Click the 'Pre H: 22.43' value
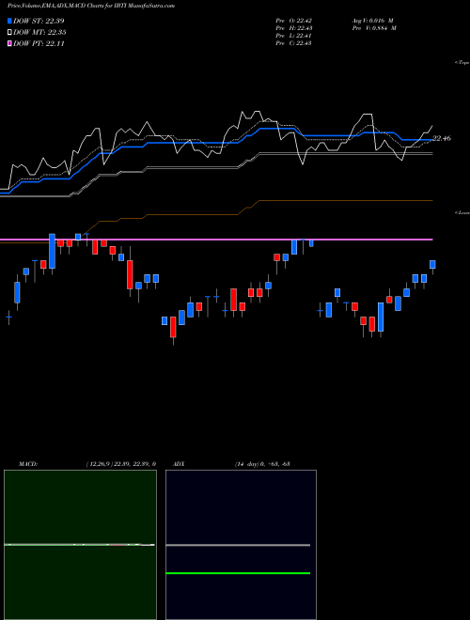 coord(294,28)
